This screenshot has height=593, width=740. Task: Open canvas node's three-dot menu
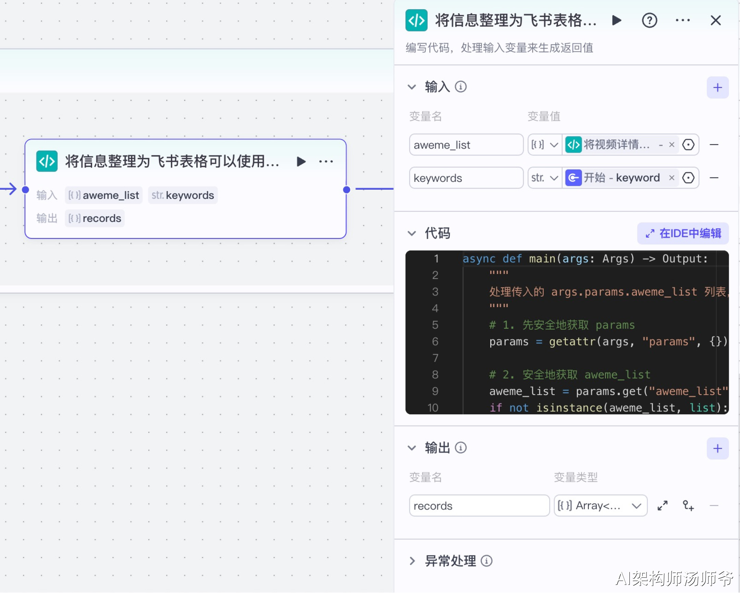coord(326,162)
